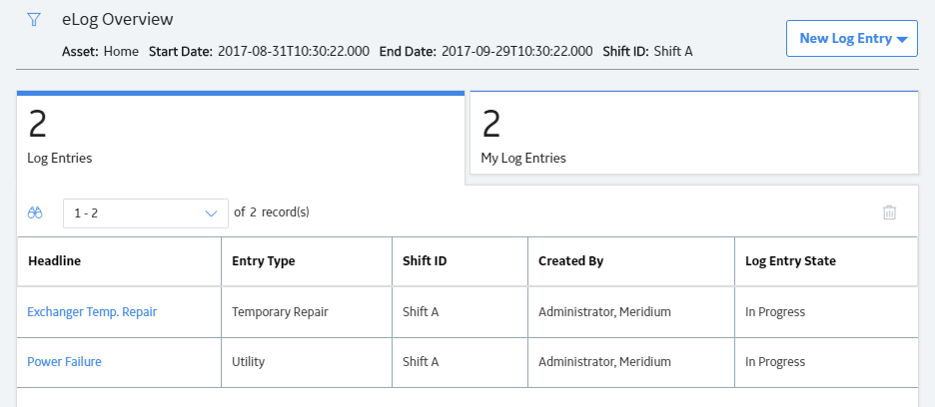Image resolution: width=935 pixels, height=407 pixels.
Task: Switch to the Log Entries tab
Action: (241, 137)
